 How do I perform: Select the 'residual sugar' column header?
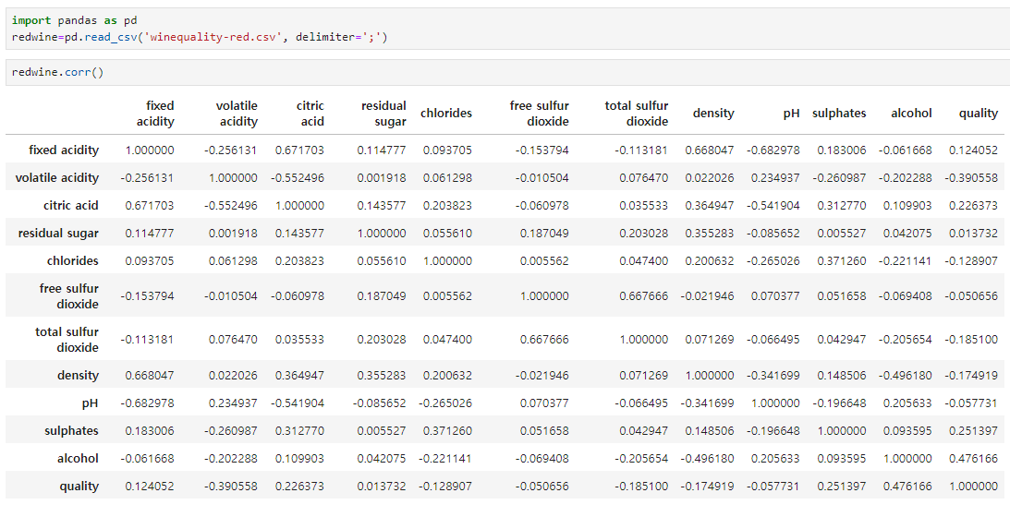point(383,114)
